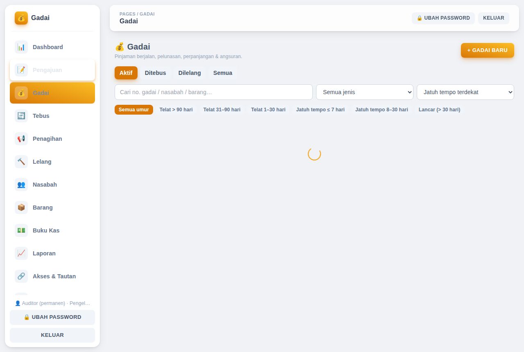Click KELUAR in the top header
The image size is (524, 352).
[494, 18]
